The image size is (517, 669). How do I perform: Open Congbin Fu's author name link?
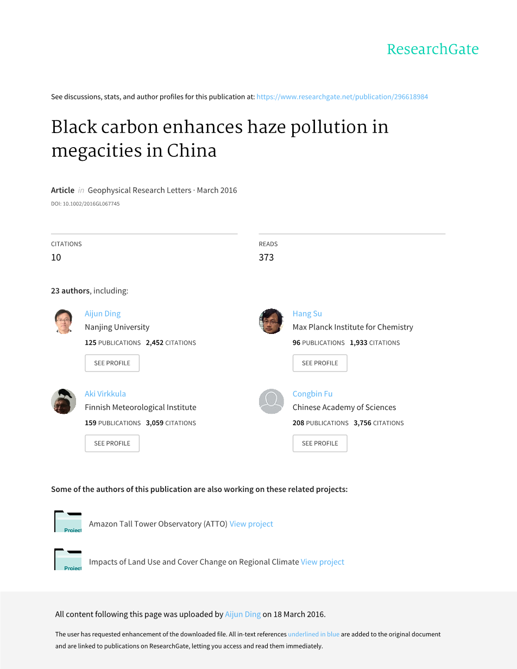(x=312, y=394)
